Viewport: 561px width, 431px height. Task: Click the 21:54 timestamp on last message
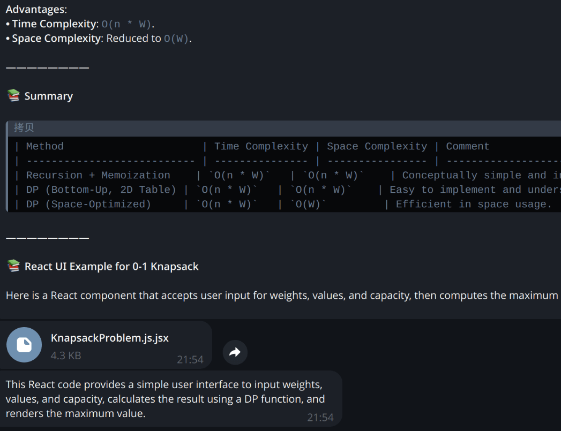(x=320, y=418)
